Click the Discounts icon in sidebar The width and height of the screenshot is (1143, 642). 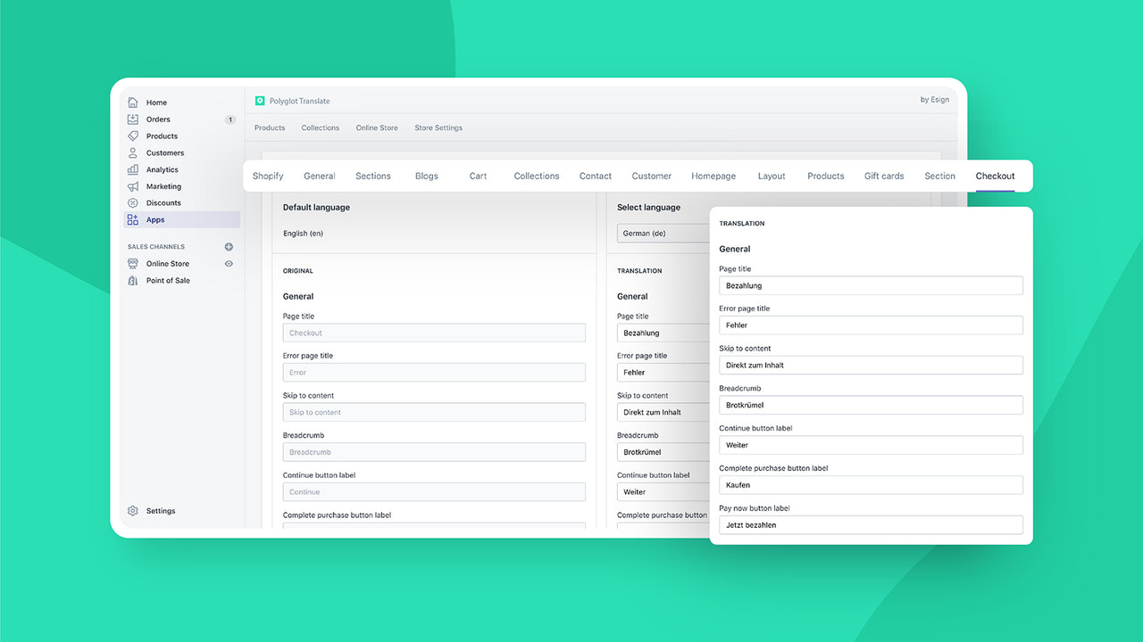(x=133, y=203)
